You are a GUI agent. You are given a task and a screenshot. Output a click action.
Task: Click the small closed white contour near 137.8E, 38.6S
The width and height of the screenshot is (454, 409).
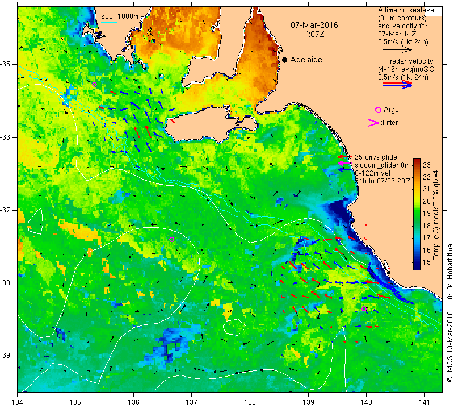234,327
